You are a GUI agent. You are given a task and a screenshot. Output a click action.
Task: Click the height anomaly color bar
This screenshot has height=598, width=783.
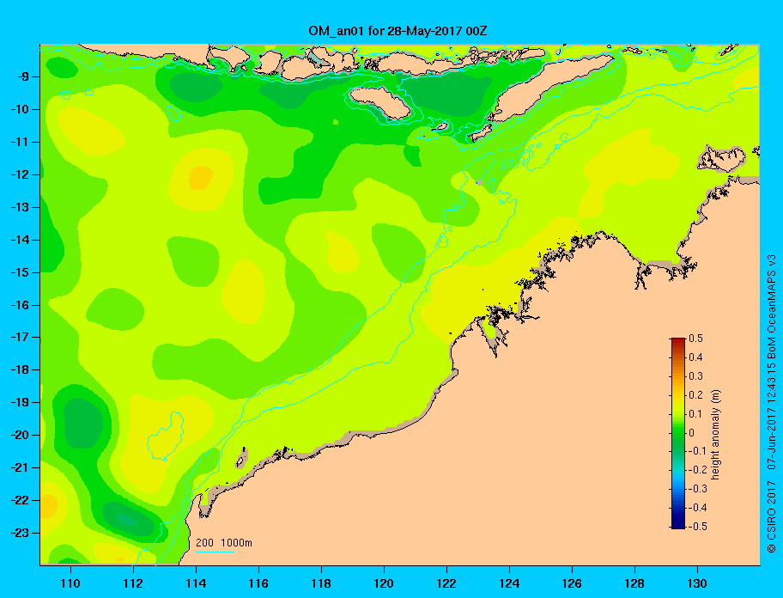tap(678, 433)
